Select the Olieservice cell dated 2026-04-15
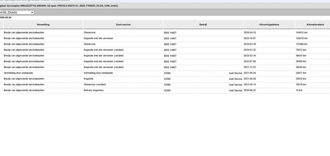 (x=90, y=32)
